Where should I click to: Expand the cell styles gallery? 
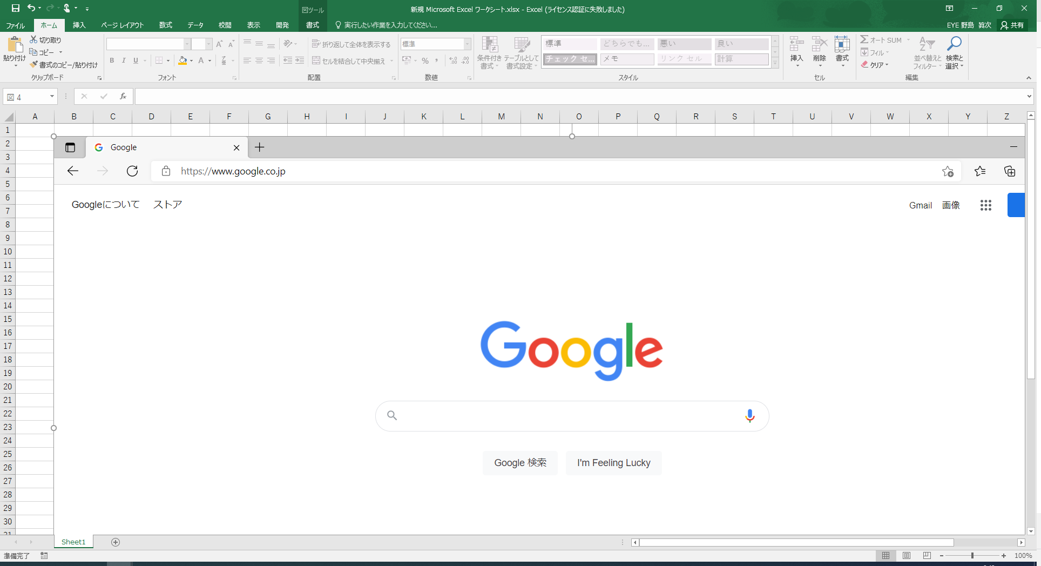(775, 63)
